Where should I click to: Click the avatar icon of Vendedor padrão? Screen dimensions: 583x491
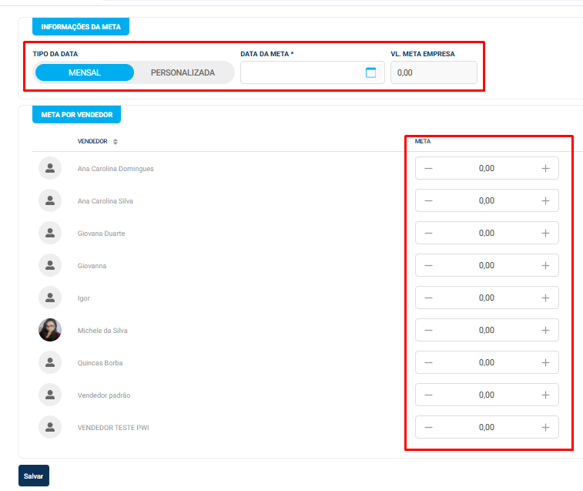(50, 395)
